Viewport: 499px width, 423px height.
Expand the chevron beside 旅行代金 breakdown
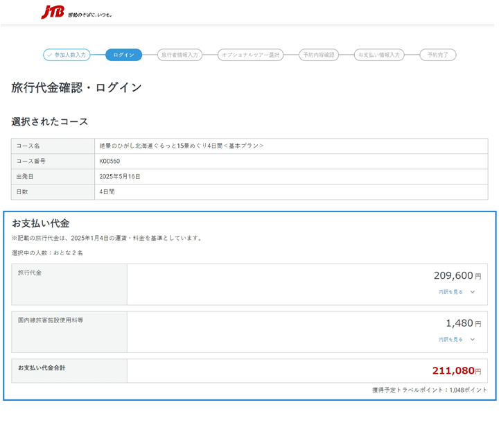pos(473,292)
